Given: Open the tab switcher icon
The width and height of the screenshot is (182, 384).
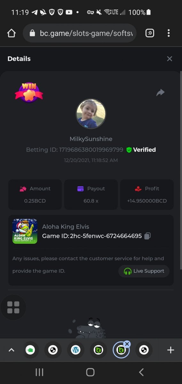Looking at the screenshot, I should click(150, 33).
